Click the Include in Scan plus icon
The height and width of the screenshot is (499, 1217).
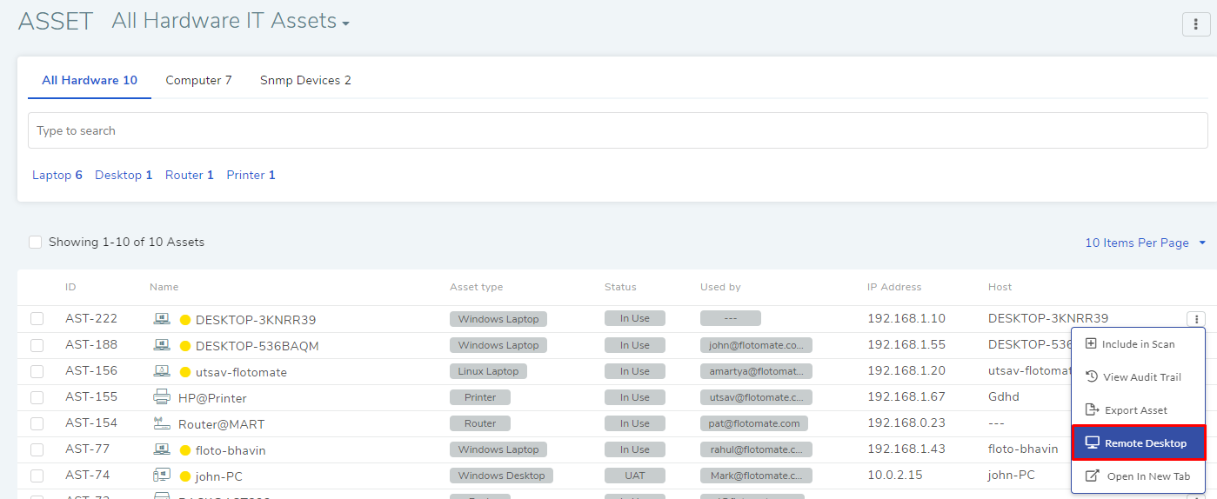pyautogui.click(x=1091, y=343)
